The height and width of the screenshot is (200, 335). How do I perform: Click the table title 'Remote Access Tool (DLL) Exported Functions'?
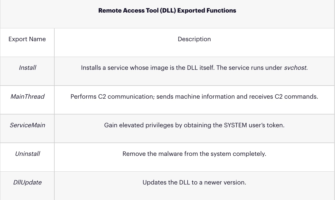tap(167, 11)
